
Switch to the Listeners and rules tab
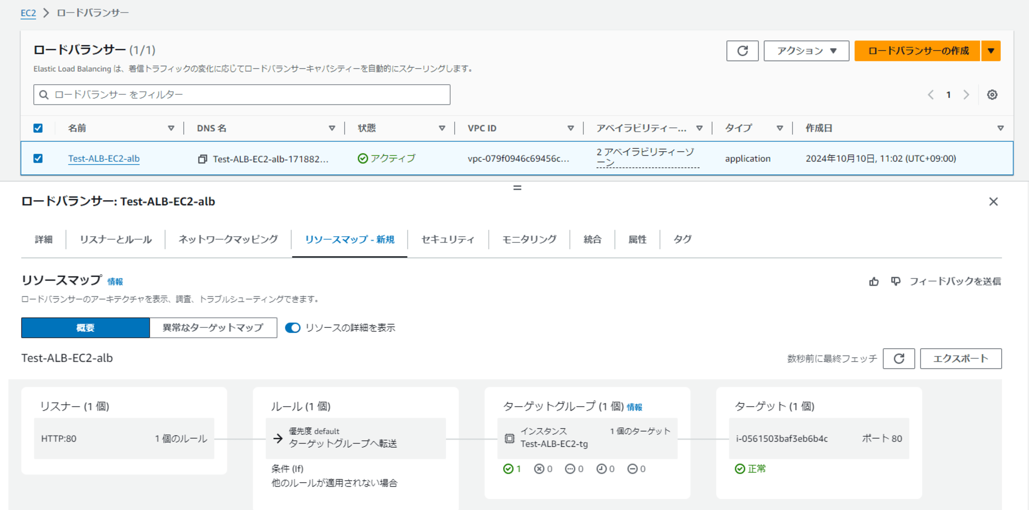[x=116, y=239]
